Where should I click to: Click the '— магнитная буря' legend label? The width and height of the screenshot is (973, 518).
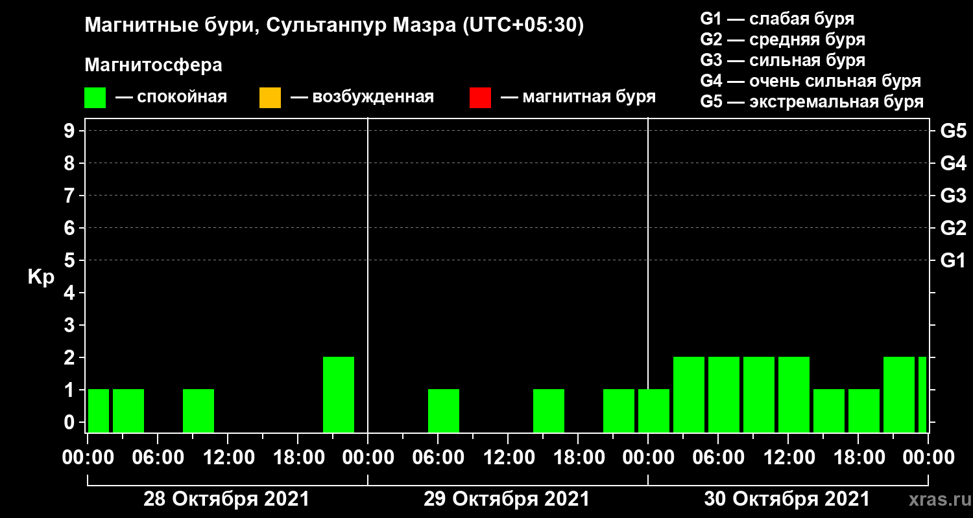579,98
